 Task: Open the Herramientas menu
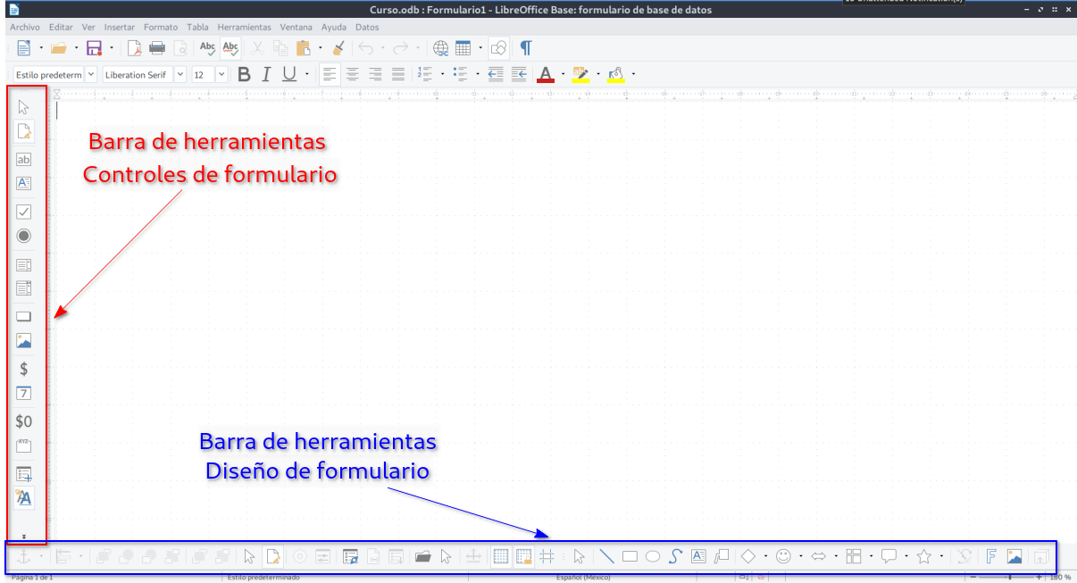click(243, 28)
